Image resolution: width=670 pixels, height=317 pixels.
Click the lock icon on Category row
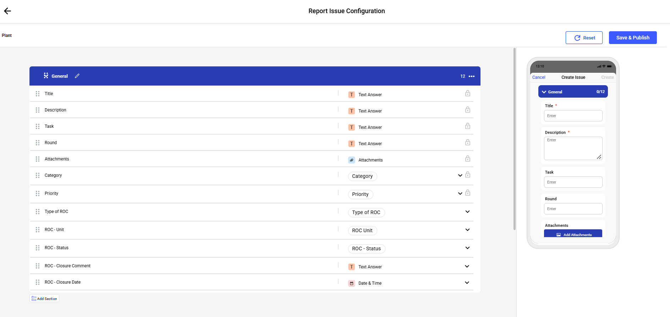(468, 175)
